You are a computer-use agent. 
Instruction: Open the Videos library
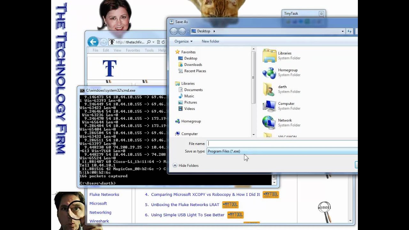[x=189, y=109]
